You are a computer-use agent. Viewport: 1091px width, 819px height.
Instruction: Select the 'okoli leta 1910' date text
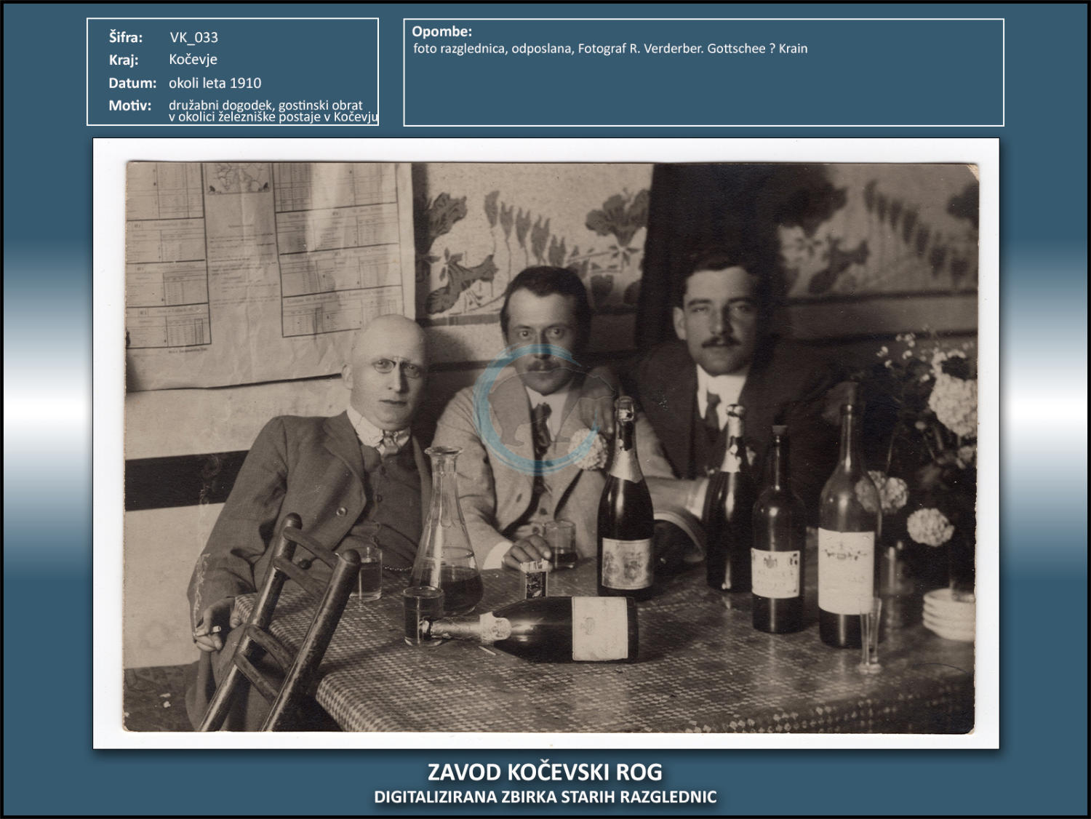pyautogui.click(x=215, y=83)
